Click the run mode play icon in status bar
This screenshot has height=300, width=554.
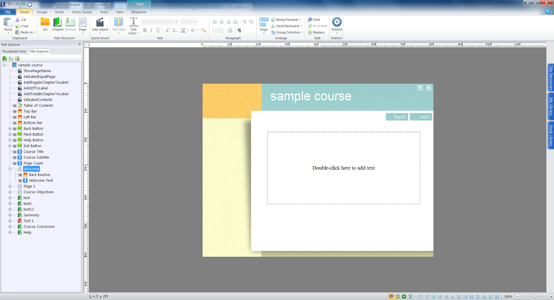(x=404, y=297)
